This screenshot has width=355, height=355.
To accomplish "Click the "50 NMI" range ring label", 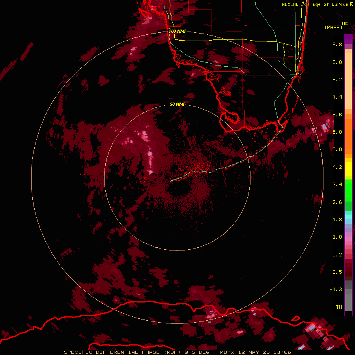I will (x=177, y=104).
